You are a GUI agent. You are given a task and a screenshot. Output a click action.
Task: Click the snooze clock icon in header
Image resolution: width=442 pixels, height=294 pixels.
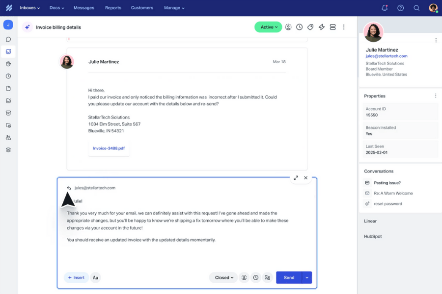point(300,27)
